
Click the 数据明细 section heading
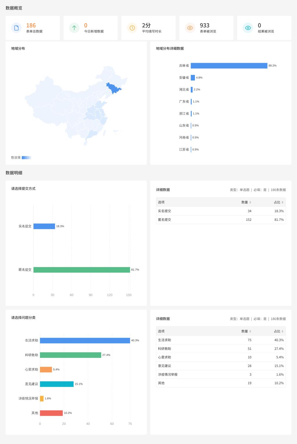(14, 173)
